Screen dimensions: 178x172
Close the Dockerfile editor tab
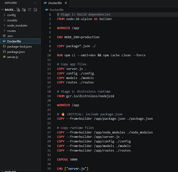pos(66,3)
